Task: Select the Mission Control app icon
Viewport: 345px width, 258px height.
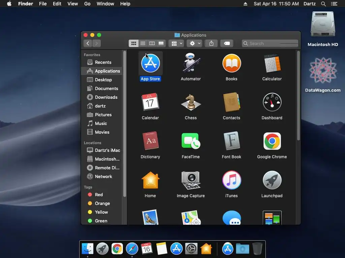Action: click(272, 218)
